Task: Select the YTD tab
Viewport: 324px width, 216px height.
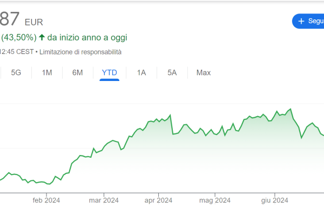Action: pyautogui.click(x=110, y=72)
